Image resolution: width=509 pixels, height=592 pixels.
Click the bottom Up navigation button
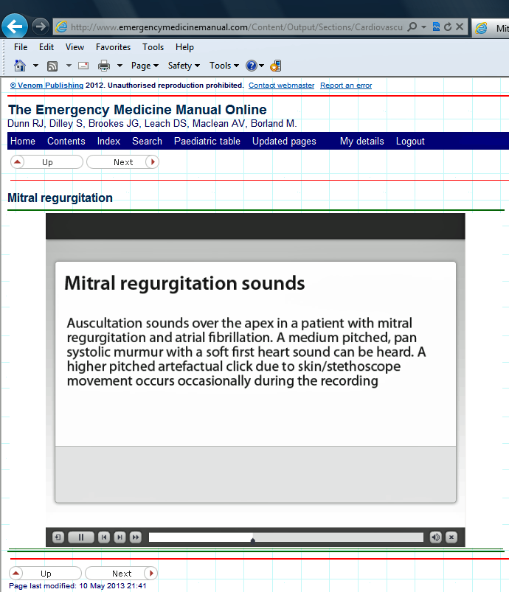coord(45,573)
